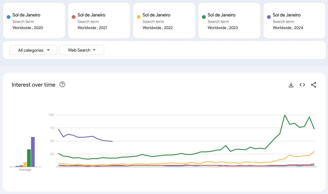
Task: Click the green average bar
Action: (29, 158)
